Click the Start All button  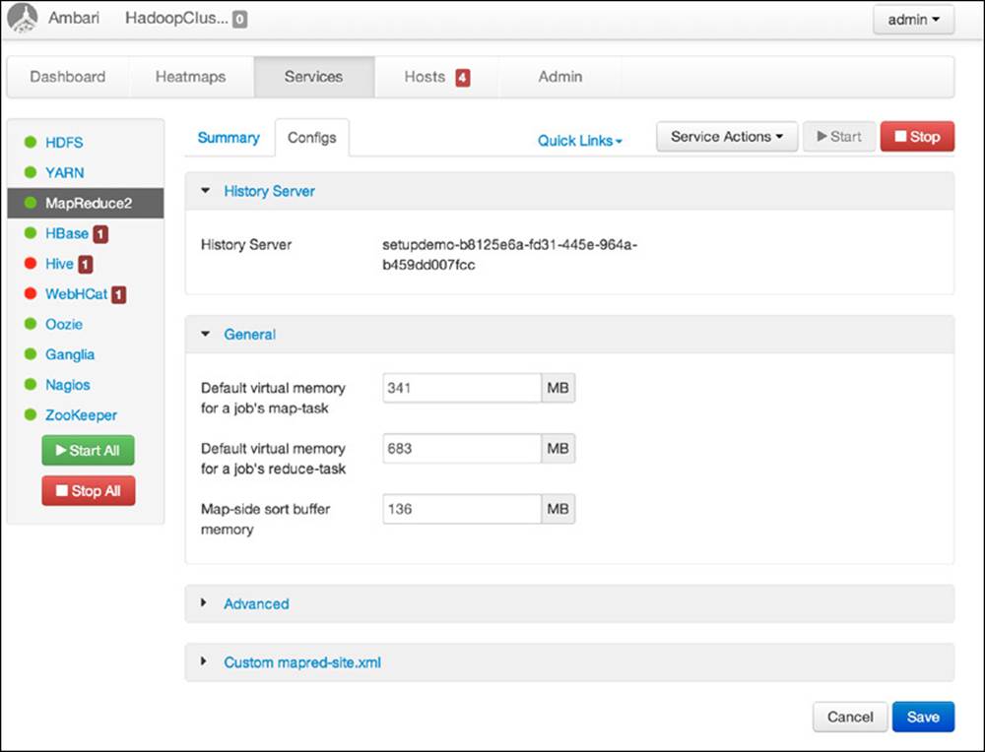[88, 450]
